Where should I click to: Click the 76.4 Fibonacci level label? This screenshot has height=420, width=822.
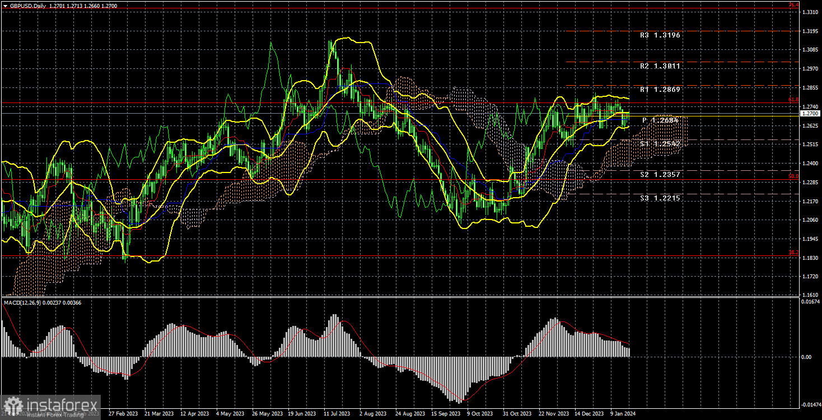click(x=793, y=5)
